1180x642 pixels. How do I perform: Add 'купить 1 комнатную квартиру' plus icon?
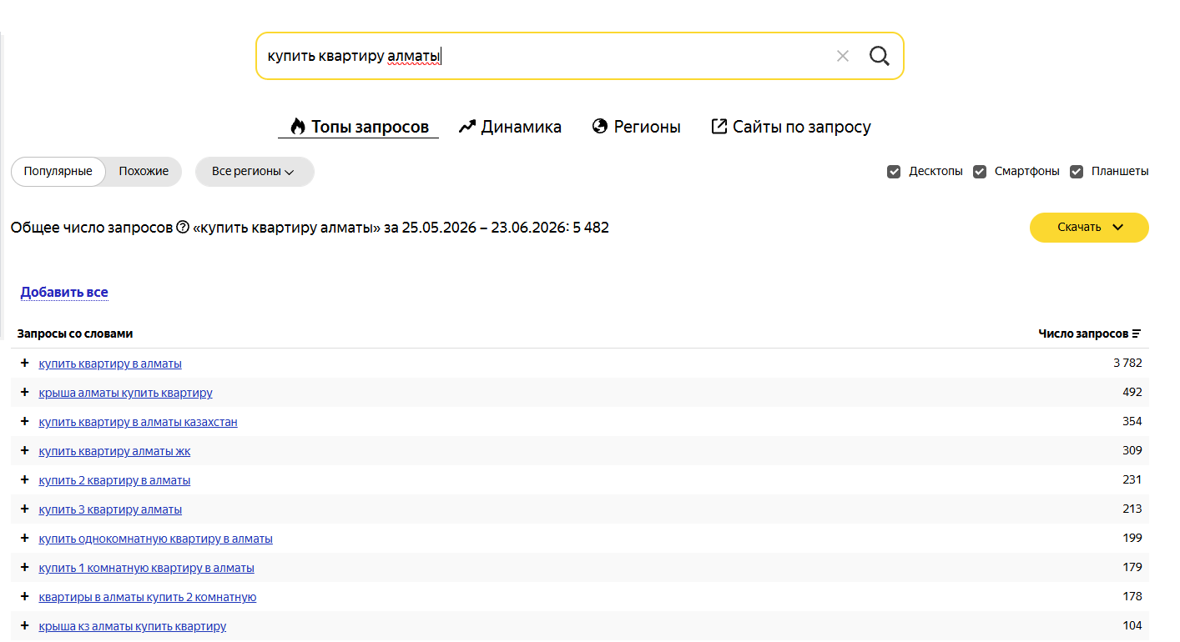(x=24, y=568)
